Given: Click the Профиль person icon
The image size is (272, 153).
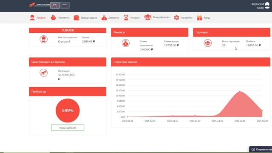Looking at the screenshot, I should [32, 17].
